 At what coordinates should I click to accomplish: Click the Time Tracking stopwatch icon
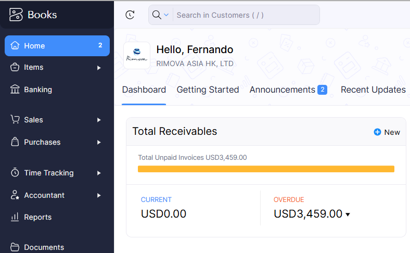(x=15, y=173)
